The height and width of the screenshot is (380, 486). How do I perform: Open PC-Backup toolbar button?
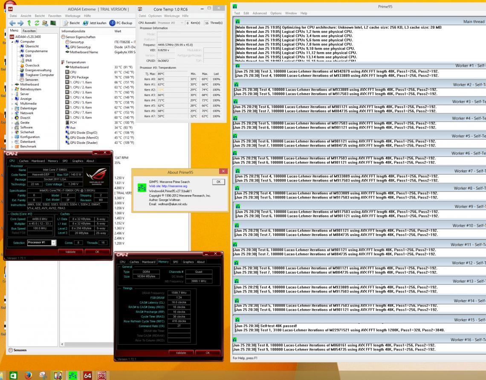(121, 23)
